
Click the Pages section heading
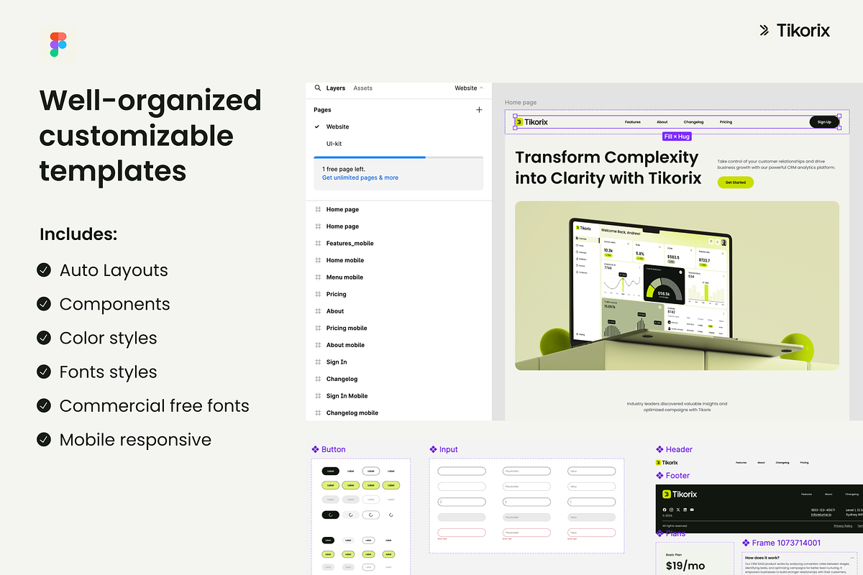click(322, 110)
